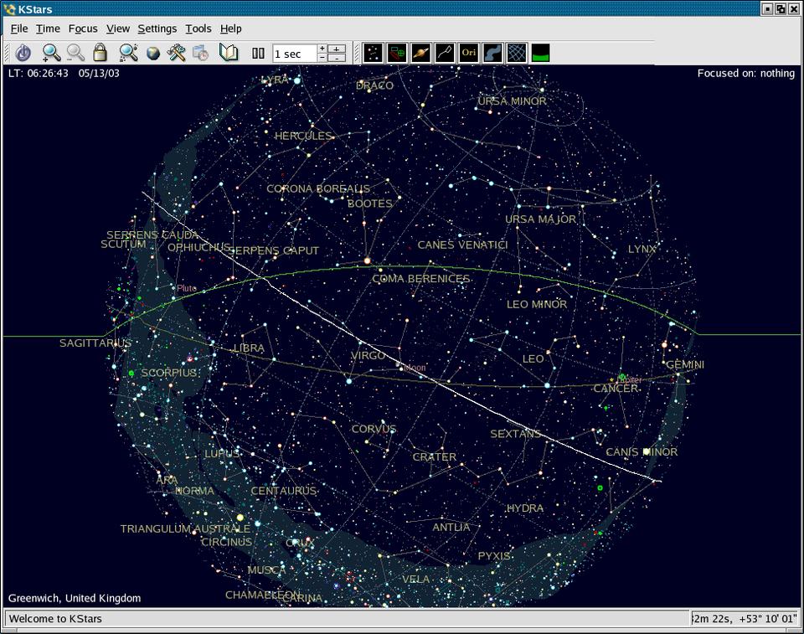Click the Zoom In magnifier icon
The image size is (804, 634).
(51, 53)
